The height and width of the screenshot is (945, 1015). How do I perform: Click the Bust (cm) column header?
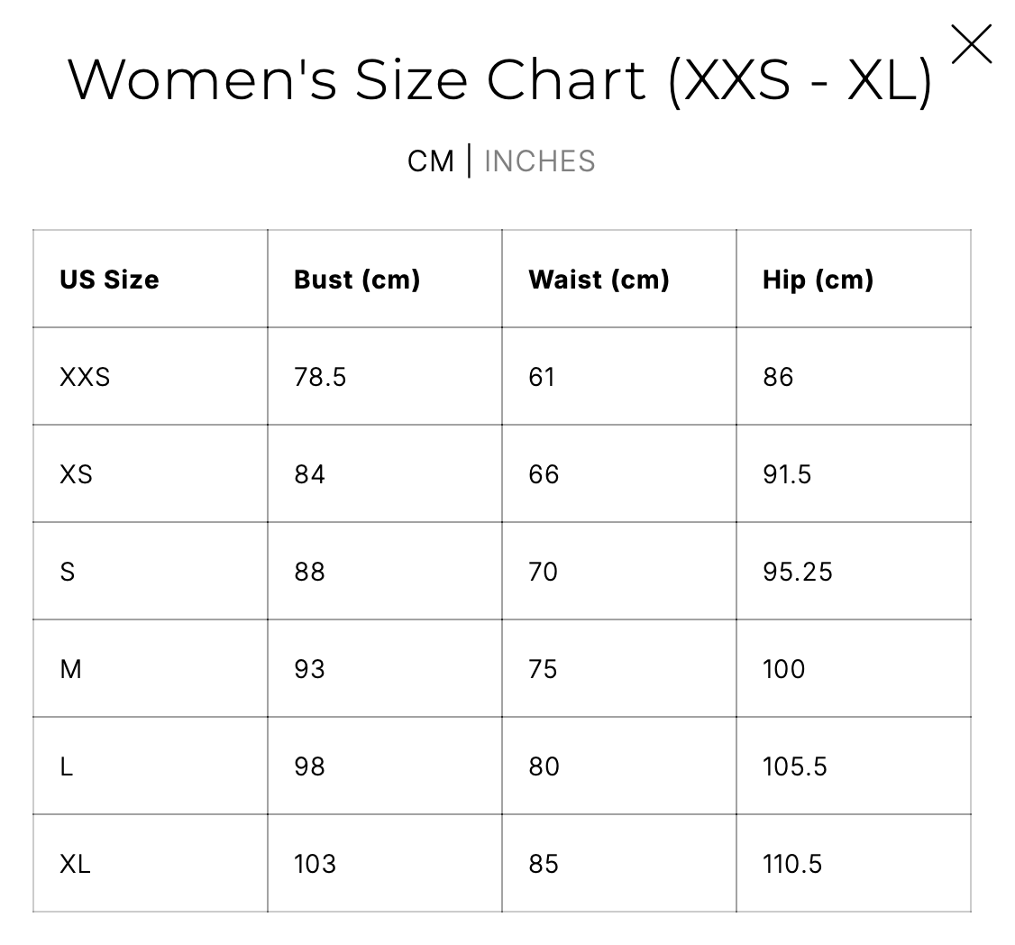point(357,280)
